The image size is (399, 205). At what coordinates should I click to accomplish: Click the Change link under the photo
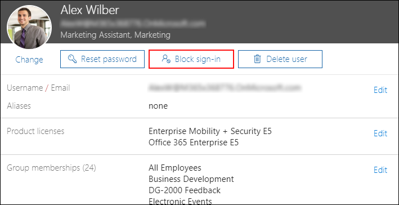[x=29, y=60]
